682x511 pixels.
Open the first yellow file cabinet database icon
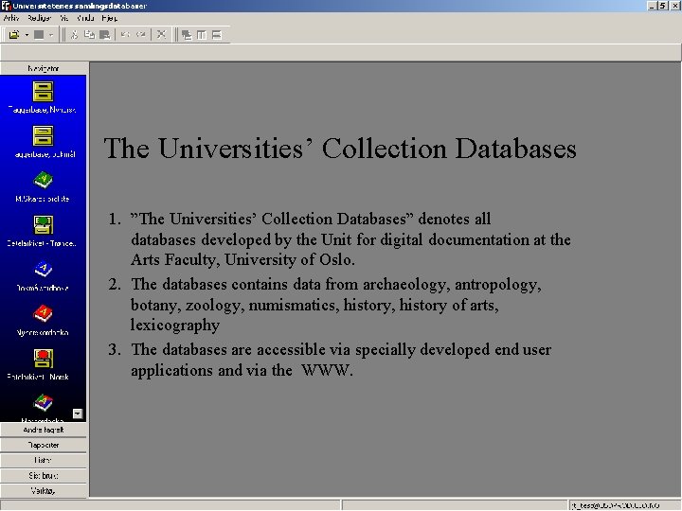[43, 91]
